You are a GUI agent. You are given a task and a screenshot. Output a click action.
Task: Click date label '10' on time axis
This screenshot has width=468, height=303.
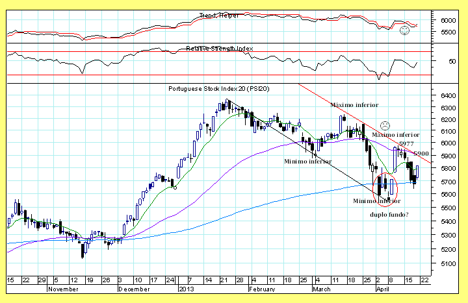[138, 280]
